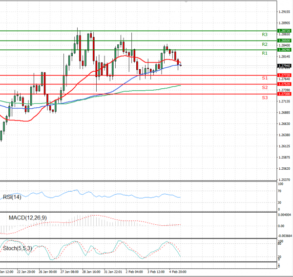Click the 1.26380 price axis value
The width and height of the screenshot is (293, 277).
pyautogui.click(x=284, y=135)
